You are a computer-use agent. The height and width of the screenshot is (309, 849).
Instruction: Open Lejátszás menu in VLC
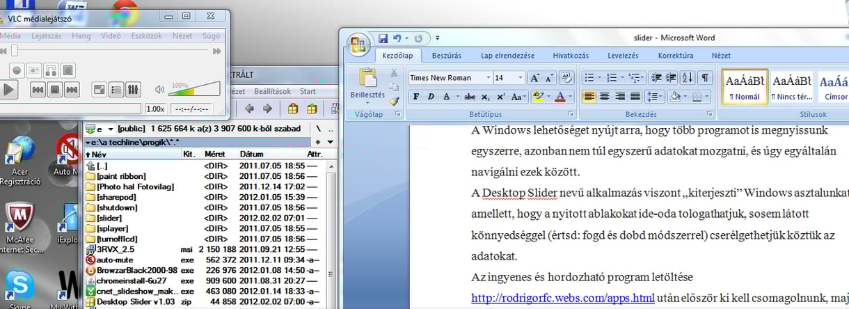pos(46,35)
